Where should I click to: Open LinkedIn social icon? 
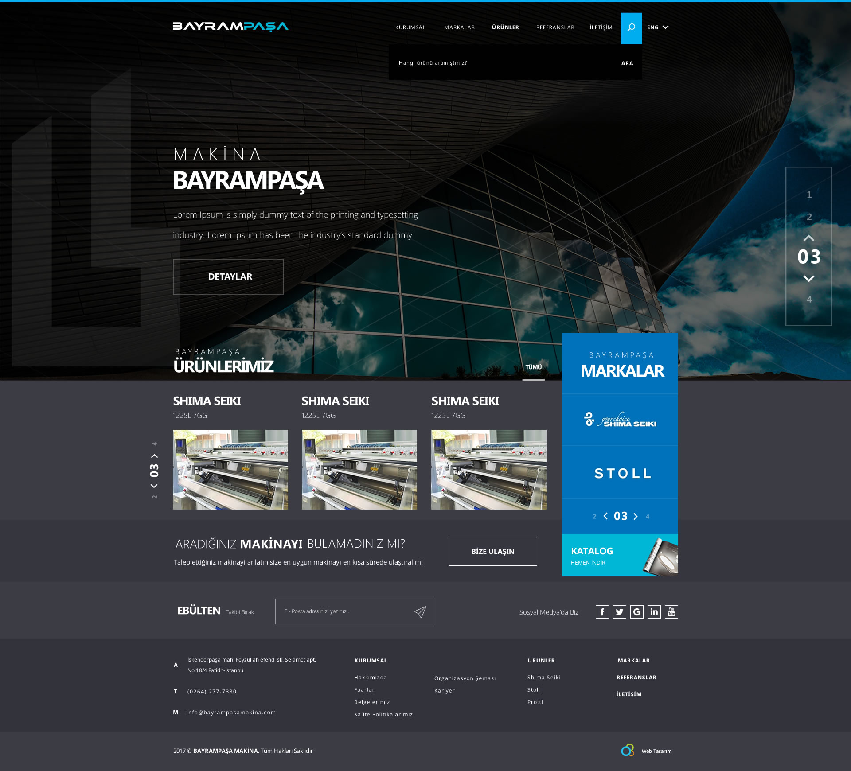[654, 612]
